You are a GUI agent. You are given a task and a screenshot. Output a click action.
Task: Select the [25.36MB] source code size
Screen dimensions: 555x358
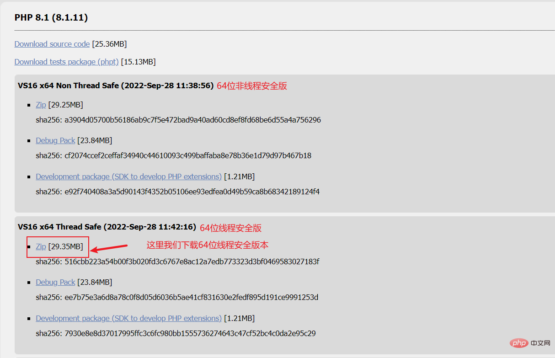[109, 44]
